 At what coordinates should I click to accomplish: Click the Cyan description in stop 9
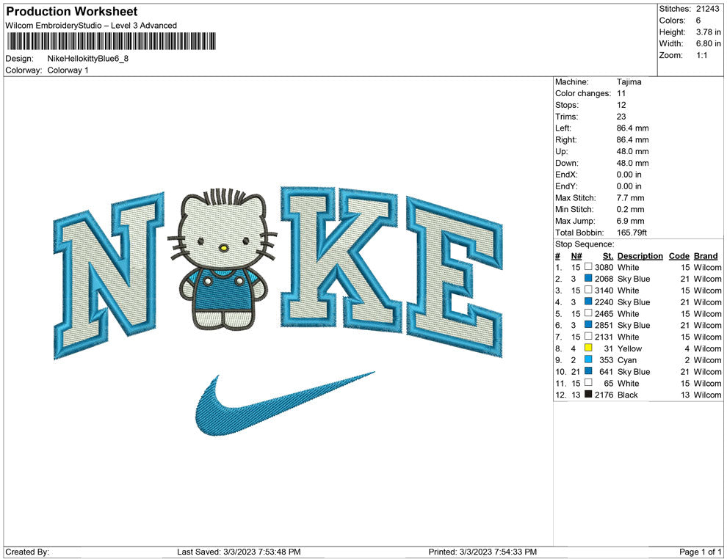(x=627, y=360)
